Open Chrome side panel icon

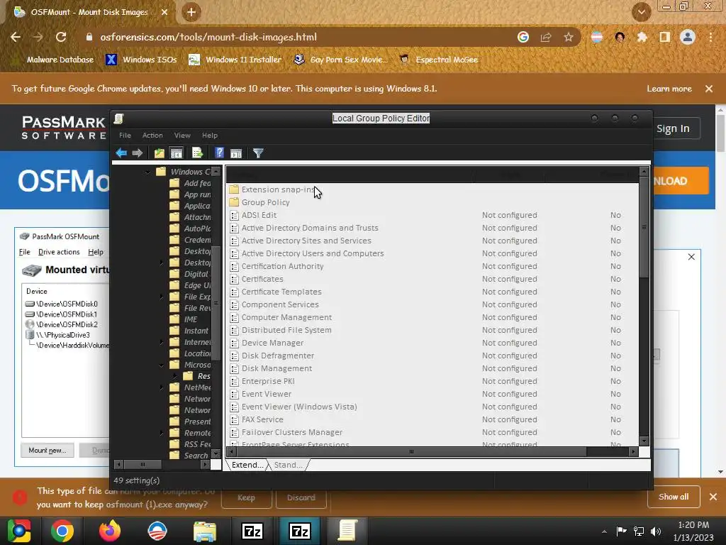point(665,37)
